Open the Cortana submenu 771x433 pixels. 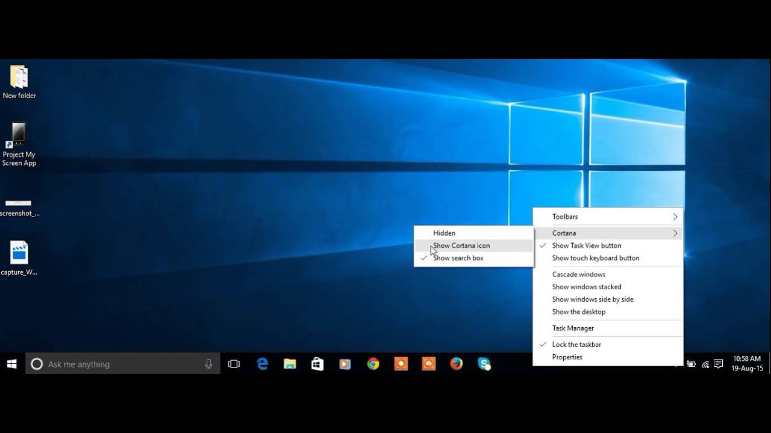click(x=564, y=233)
